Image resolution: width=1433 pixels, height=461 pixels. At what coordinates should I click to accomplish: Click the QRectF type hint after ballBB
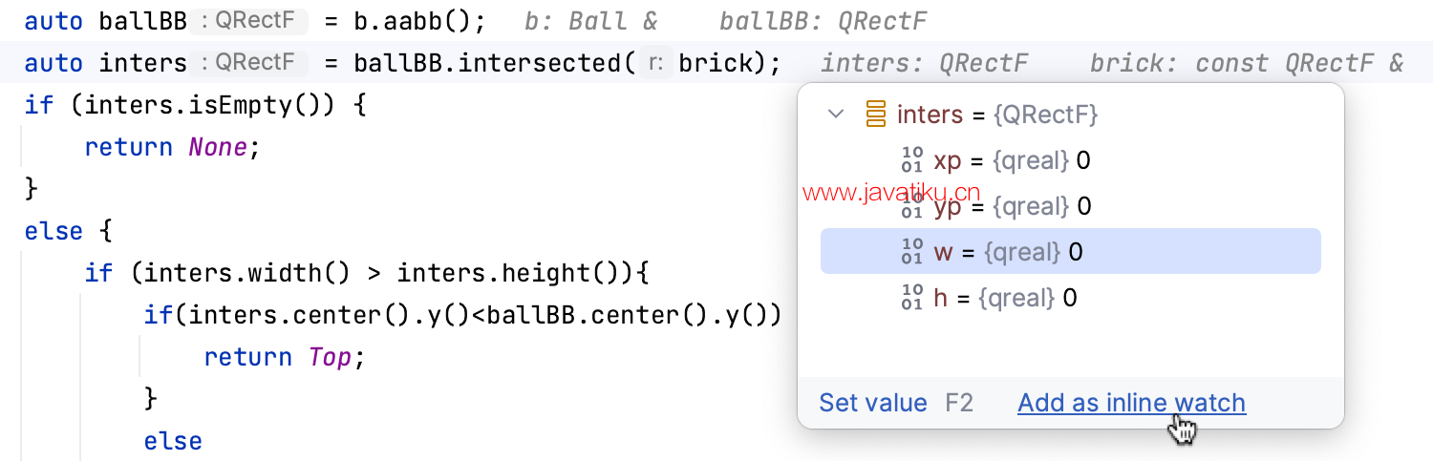click(248, 20)
